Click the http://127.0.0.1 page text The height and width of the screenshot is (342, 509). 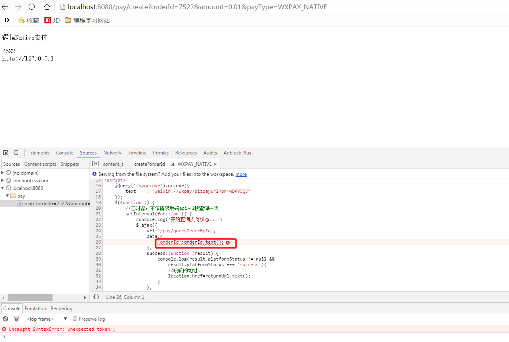(x=28, y=58)
